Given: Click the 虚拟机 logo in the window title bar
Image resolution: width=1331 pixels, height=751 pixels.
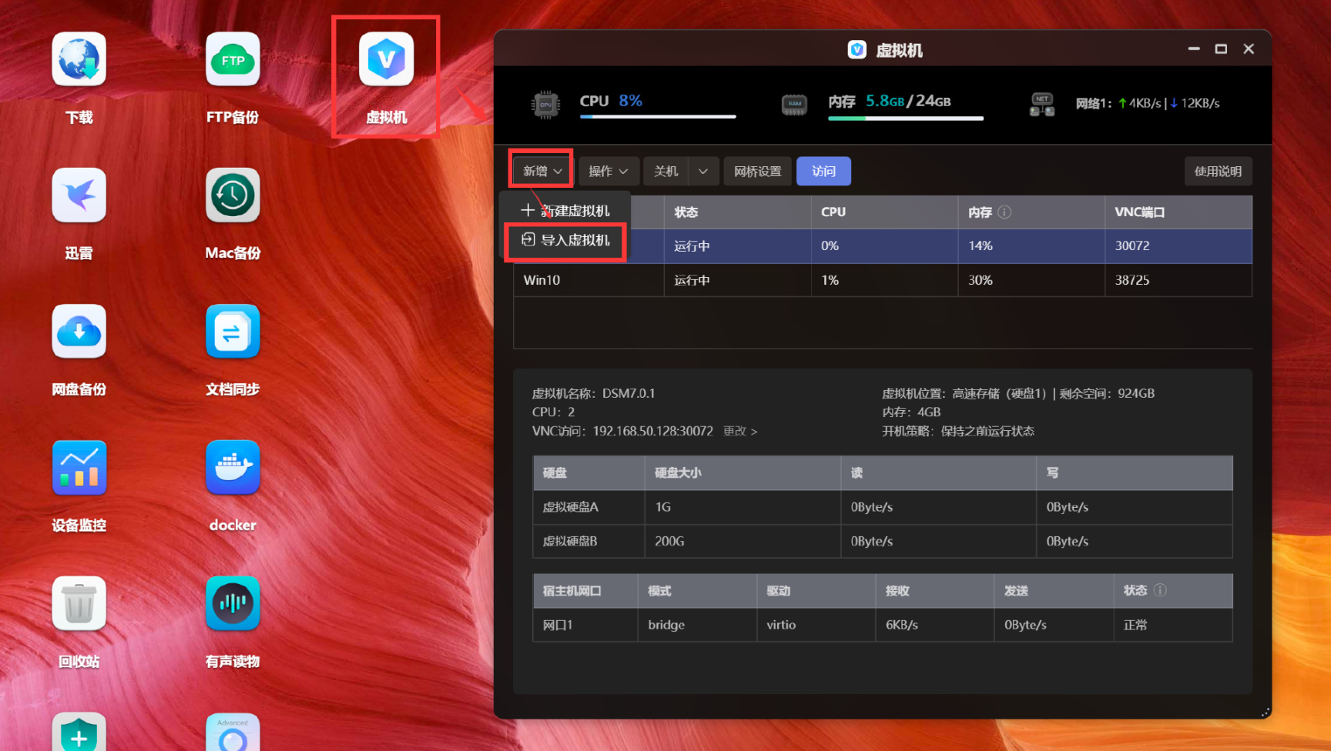Looking at the screenshot, I should [x=857, y=50].
